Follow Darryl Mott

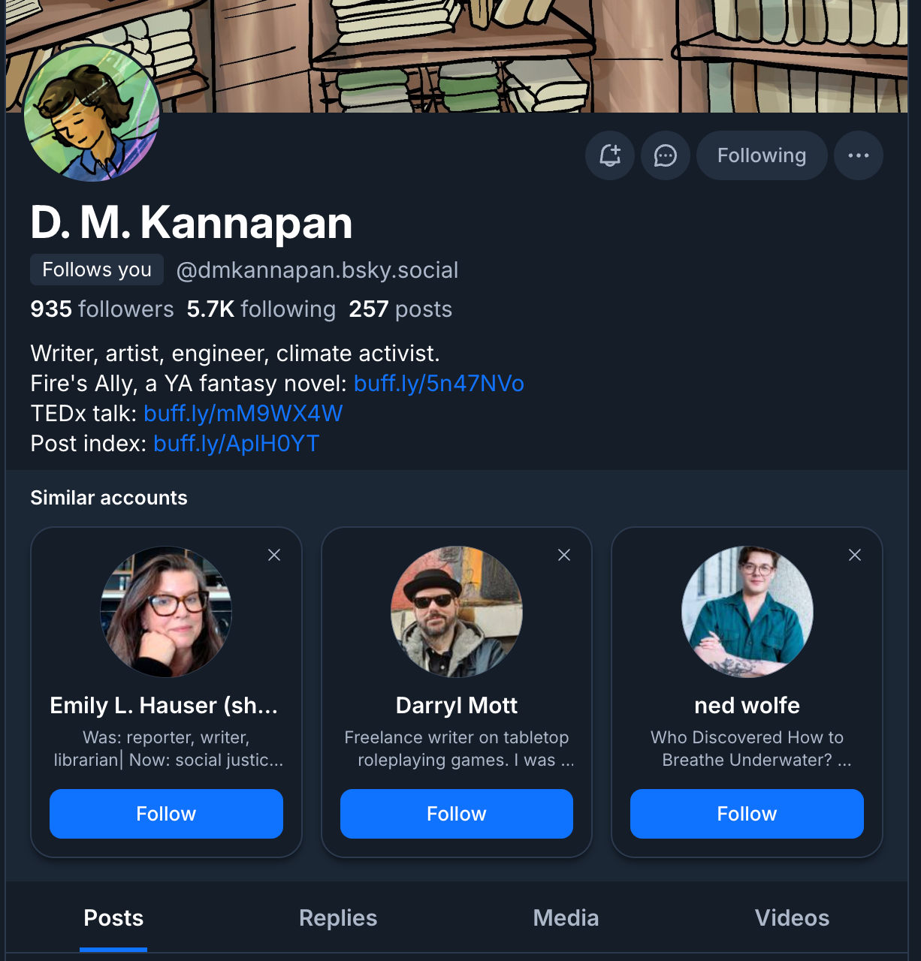(x=457, y=814)
